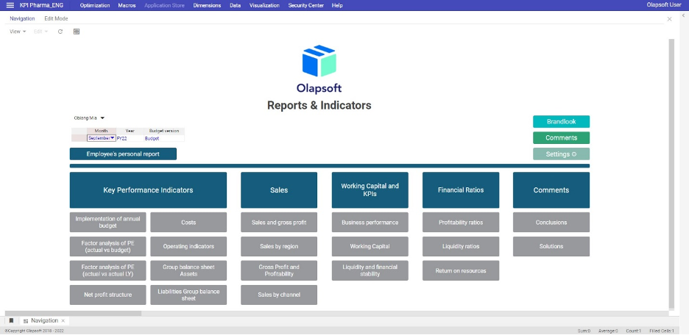Click the vertical scrollbar on the right

pyautogui.click(x=671, y=173)
